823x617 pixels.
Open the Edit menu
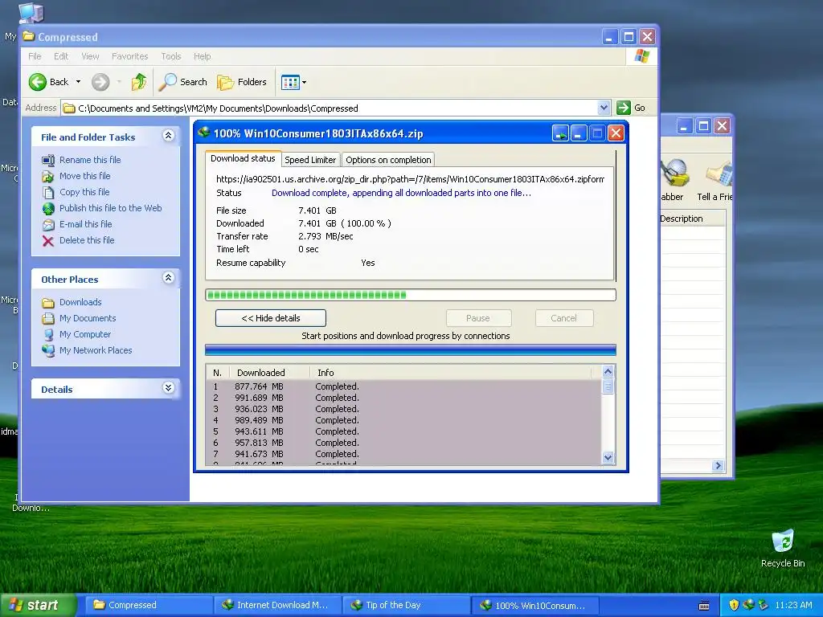61,56
